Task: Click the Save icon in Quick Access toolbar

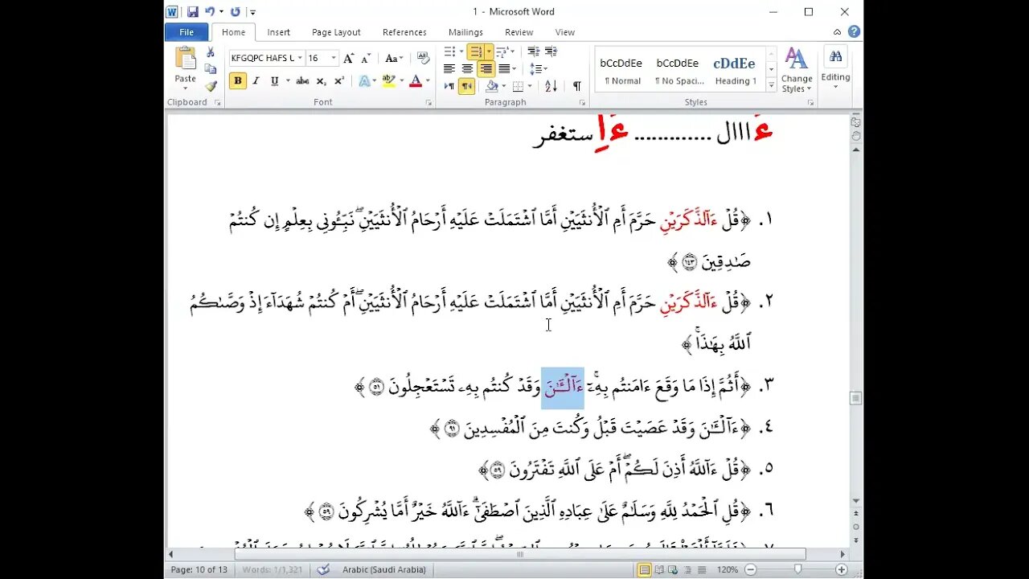Action: coord(193,12)
